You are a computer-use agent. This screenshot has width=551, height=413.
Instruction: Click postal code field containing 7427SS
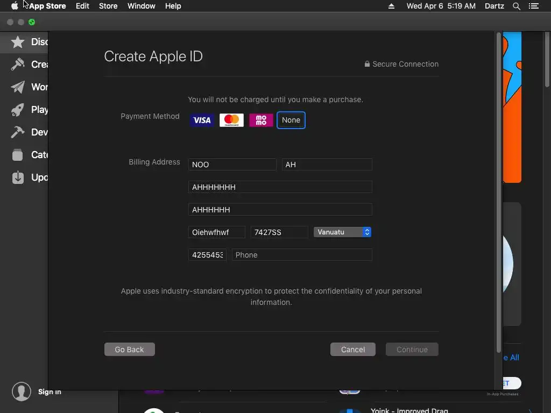[x=279, y=232]
